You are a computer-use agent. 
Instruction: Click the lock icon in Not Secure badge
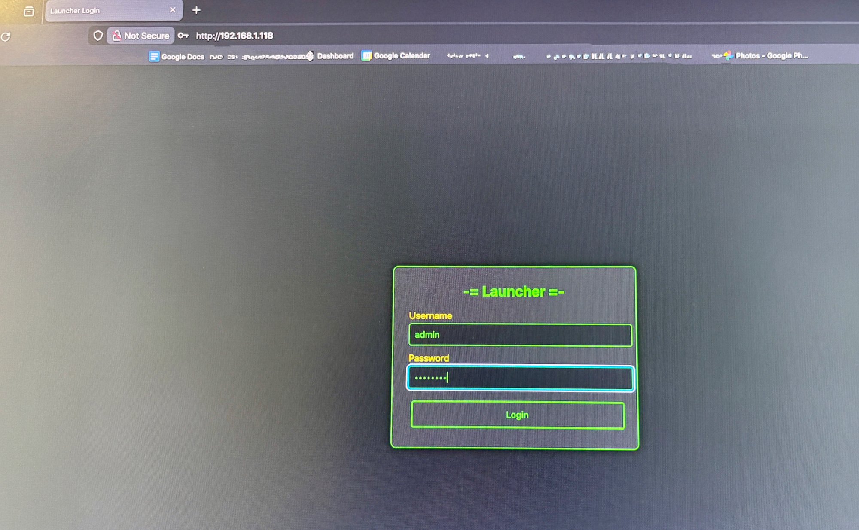[x=117, y=36]
